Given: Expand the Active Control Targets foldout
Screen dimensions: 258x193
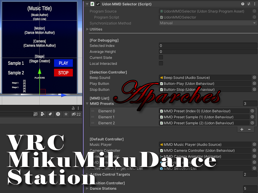Looking at the screenshot, I should [x=87, y=174].
